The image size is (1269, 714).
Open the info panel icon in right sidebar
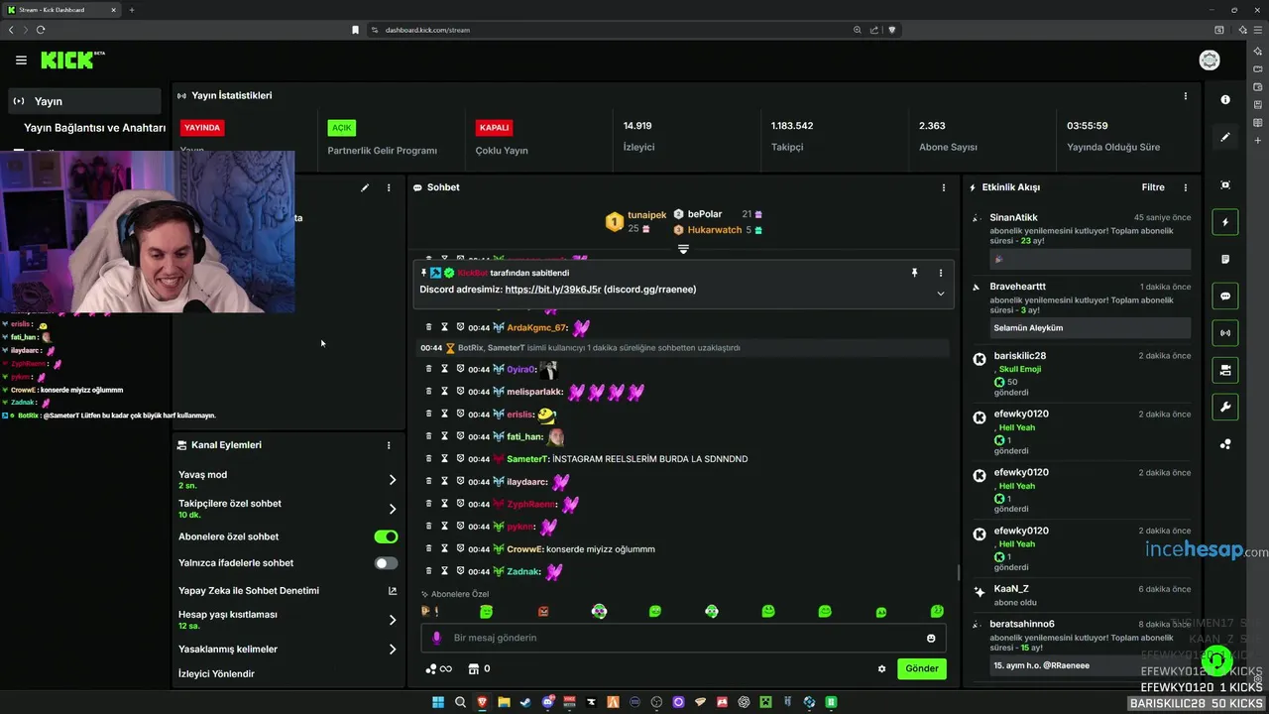tap(1225, 99)
